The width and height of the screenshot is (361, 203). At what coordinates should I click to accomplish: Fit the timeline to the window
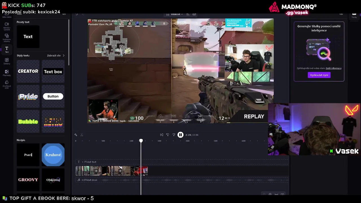tap(276, 194)
